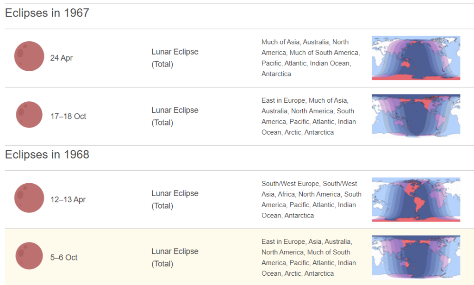
Task: Open the 5–6 Oct 1968 eclipse map
Action: click(416, 257)
